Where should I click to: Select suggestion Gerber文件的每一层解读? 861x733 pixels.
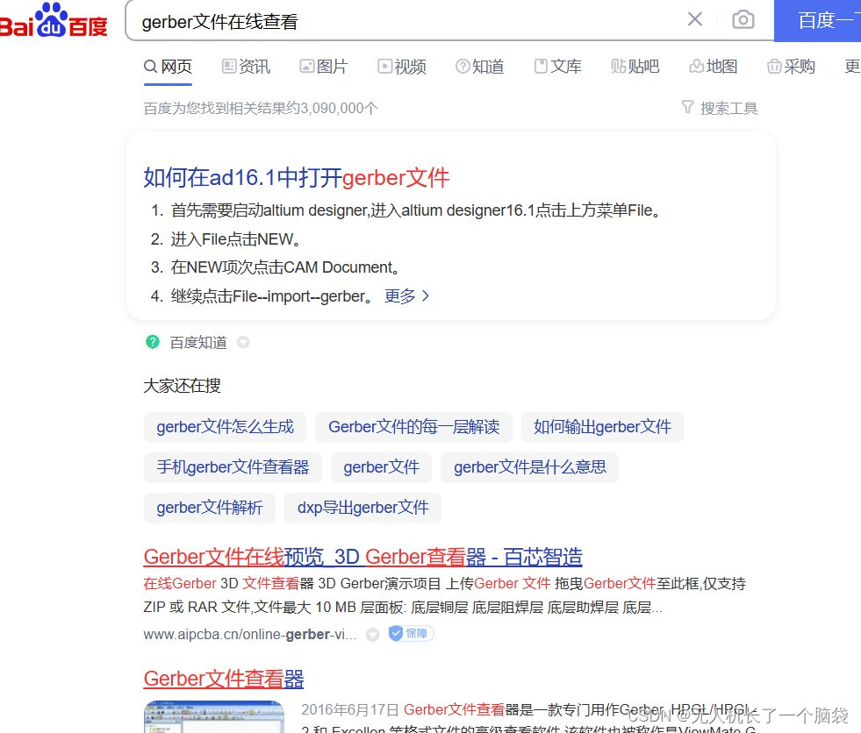coord(414,427)
